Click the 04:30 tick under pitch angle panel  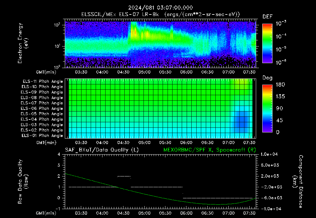pyautogui.click(x=123, y=143)
